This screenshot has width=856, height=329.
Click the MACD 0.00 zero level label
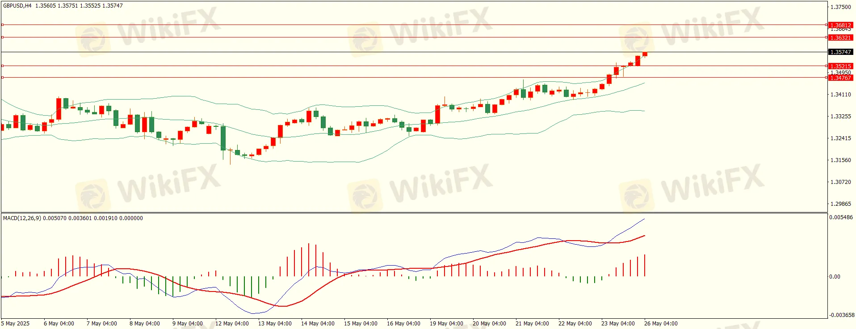pyautogui.click(x=835, y=277)
